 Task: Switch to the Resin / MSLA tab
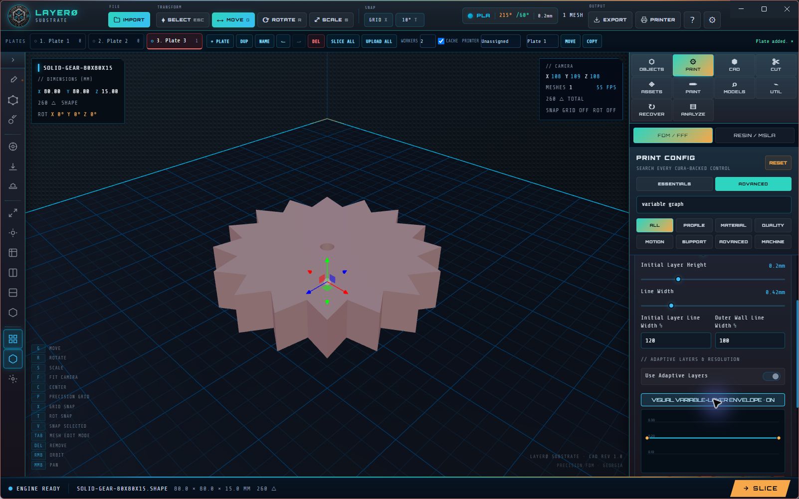754,136
